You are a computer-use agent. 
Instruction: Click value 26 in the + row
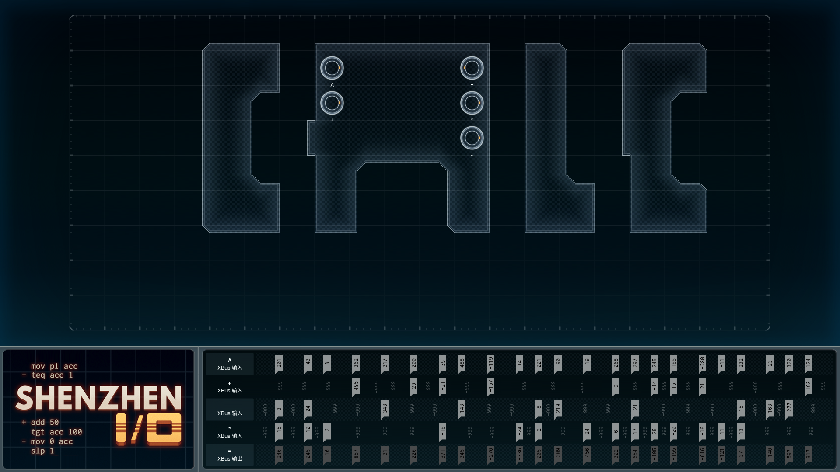tap(414, 386)
